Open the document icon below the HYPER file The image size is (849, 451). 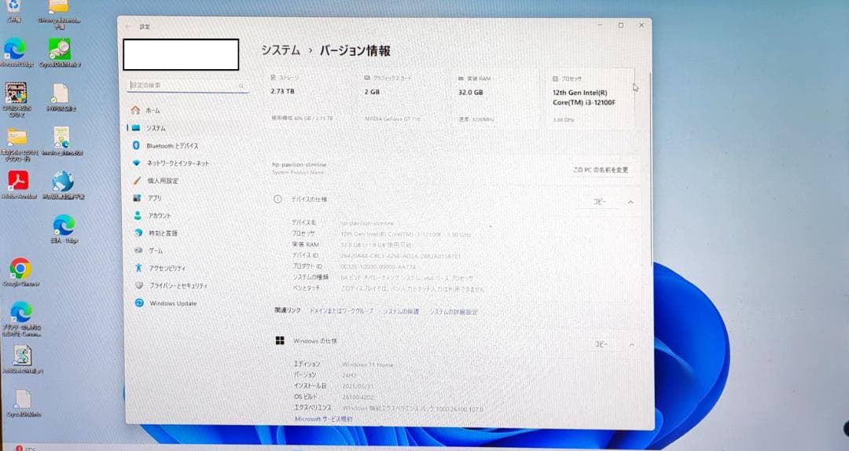pyautogui.click(x=61, y=137)
